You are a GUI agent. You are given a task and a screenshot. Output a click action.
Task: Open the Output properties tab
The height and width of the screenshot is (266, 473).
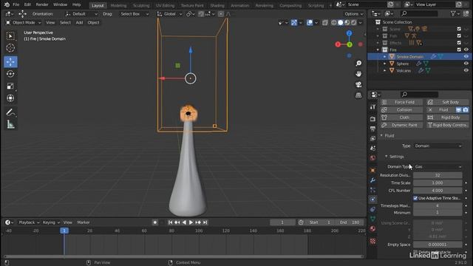372,129
